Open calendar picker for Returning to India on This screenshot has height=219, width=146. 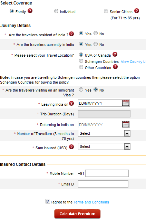point(126,124)
